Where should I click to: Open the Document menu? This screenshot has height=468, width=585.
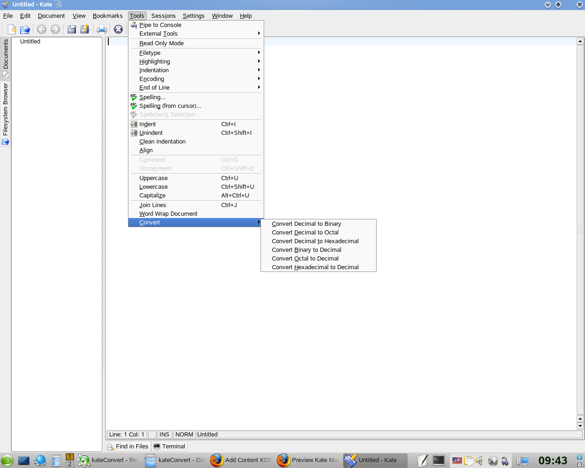(51, 16)
